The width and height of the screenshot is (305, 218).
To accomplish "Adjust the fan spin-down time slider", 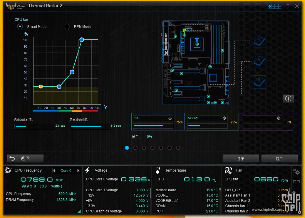I will click(90, 126).
